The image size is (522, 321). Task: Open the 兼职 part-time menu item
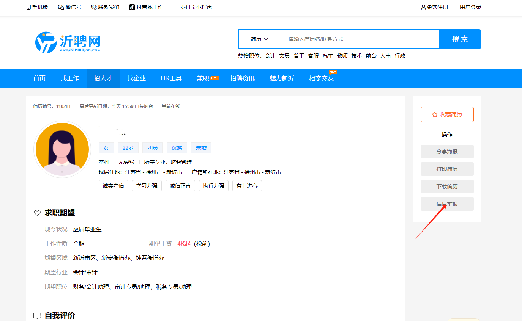tap(203, 78)
